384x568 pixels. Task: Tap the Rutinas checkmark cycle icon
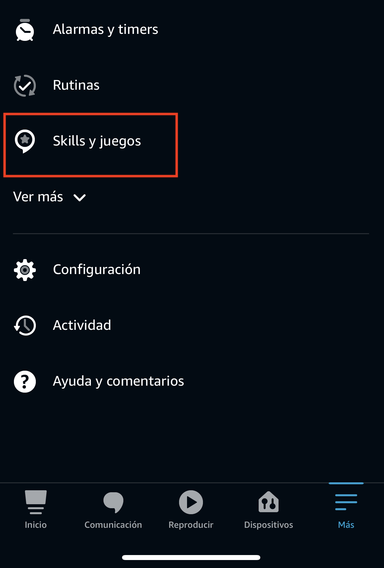coord(25,86)
